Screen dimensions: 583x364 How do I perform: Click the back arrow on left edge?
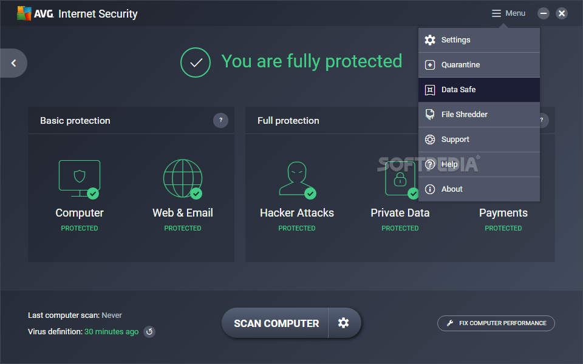coord(13,63)
